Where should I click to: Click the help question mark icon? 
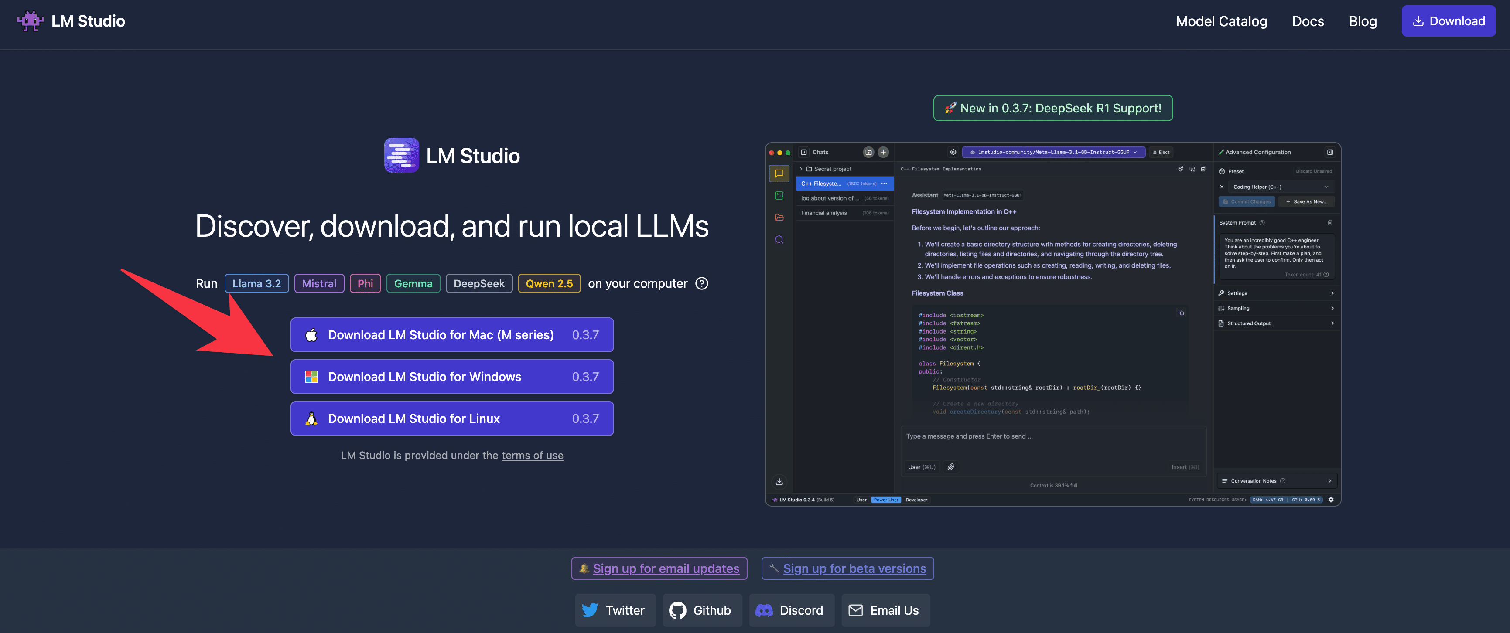coord(701,284)
